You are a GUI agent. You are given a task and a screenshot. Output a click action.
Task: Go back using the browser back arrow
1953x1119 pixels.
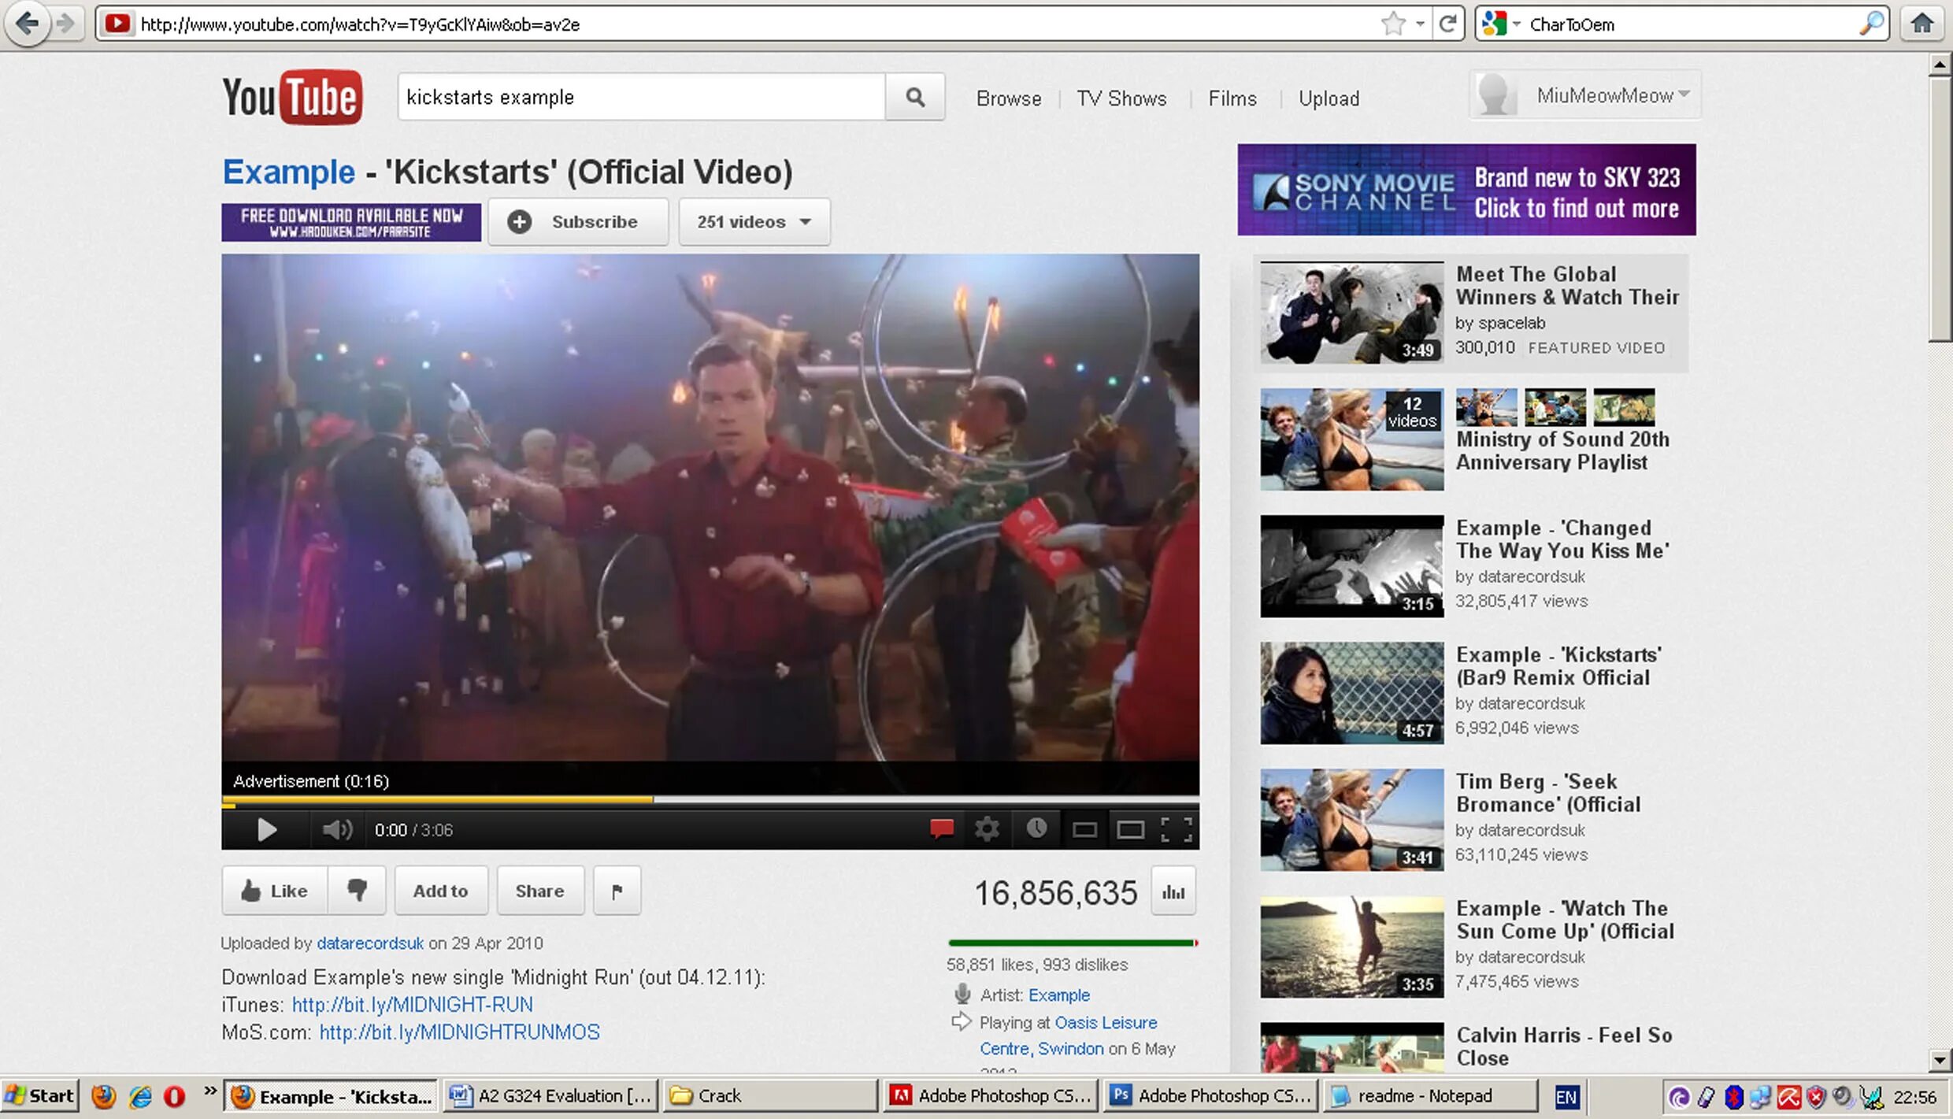[28, 24]
